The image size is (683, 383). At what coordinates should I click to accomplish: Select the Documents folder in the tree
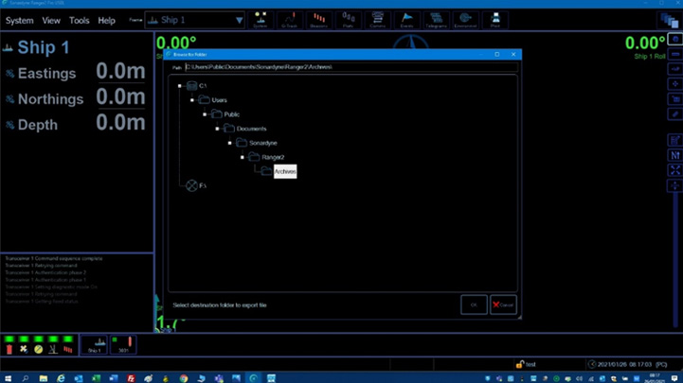[x=251, y=129]
